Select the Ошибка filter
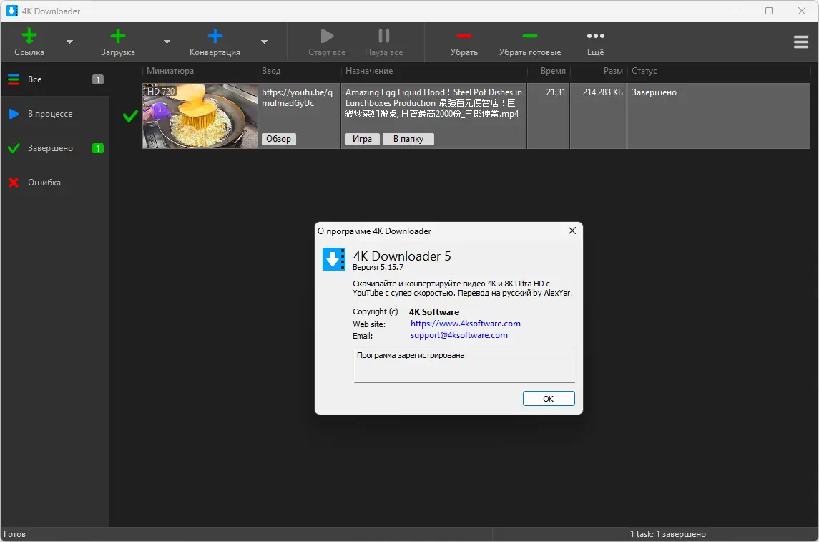Image resolution: width=819 pixels, height=542 pixels. tap(55, 183)
